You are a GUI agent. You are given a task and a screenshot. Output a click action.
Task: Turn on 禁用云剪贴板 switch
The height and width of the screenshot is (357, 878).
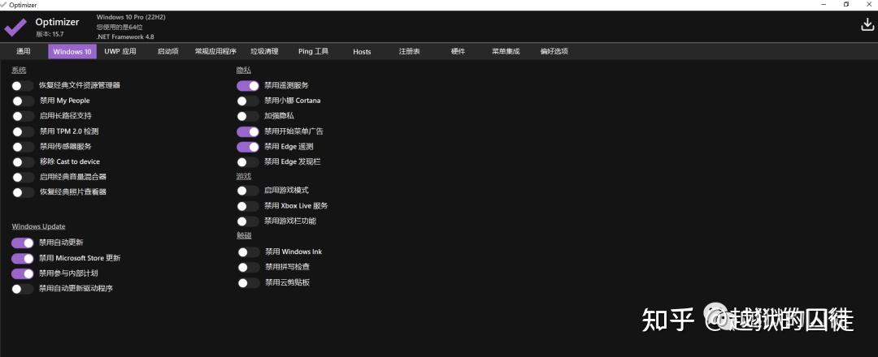tap(248, 282)
